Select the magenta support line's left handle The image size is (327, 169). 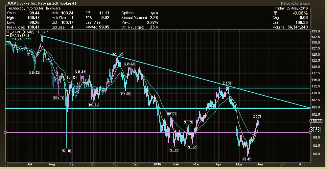5,132
